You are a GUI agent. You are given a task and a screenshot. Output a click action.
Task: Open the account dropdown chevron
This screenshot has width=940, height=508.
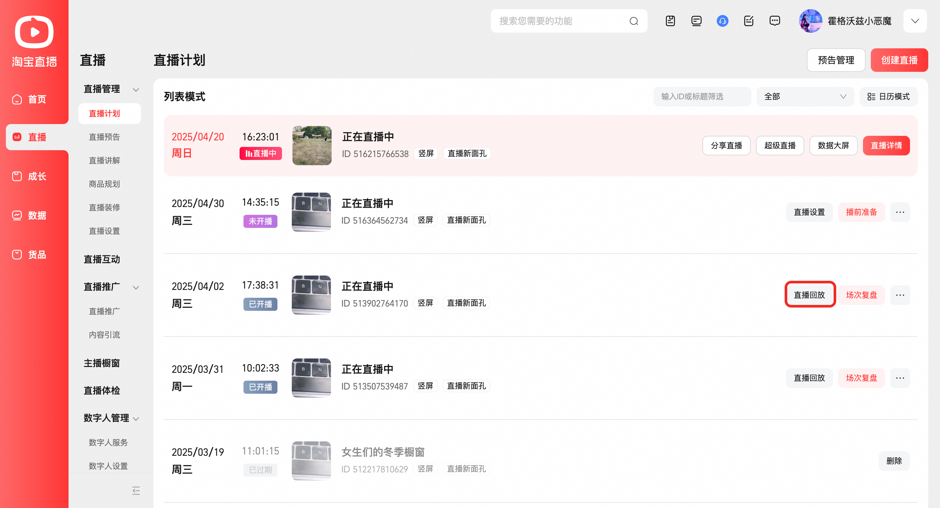[915, 21]
